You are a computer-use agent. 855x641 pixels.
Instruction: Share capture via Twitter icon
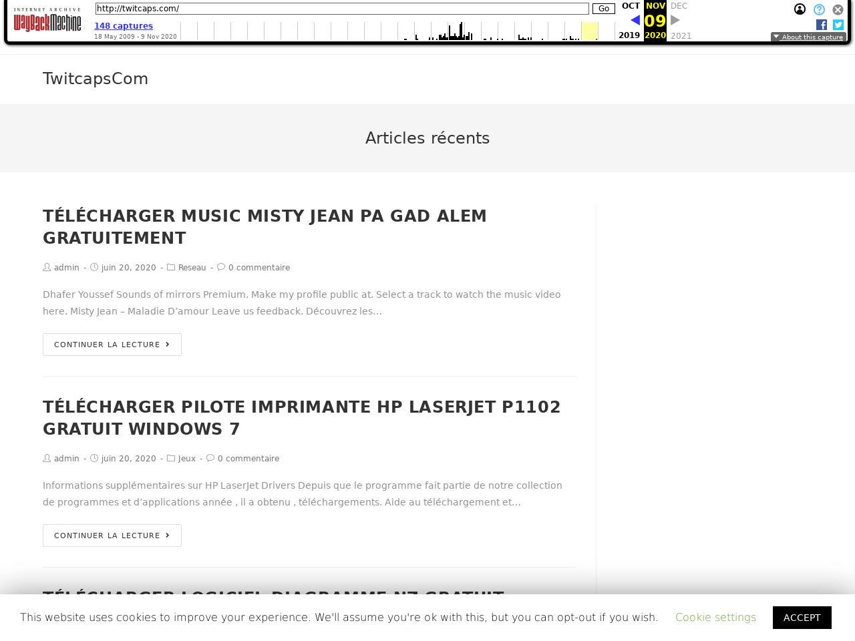click(x=838, y=25)
